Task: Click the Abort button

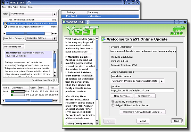Action: click(x=143, y=121)
